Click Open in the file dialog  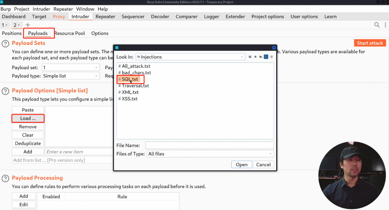point(242,165)
